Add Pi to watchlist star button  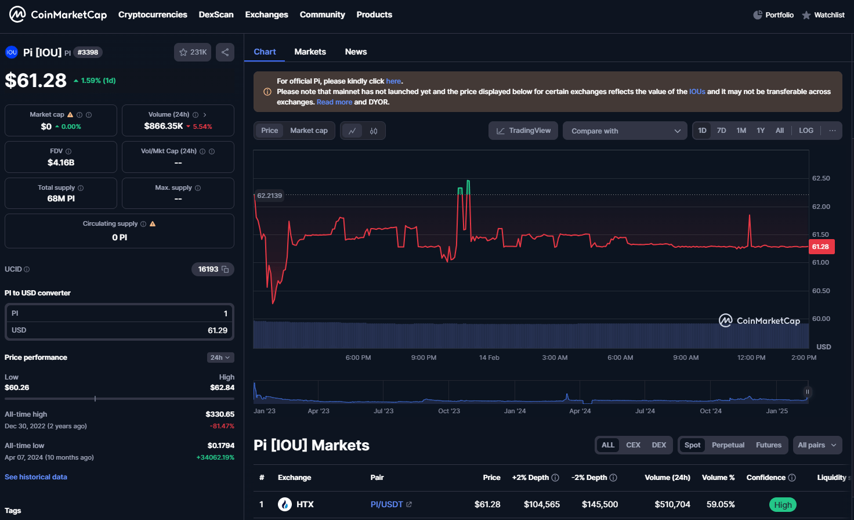click(193, 52)
